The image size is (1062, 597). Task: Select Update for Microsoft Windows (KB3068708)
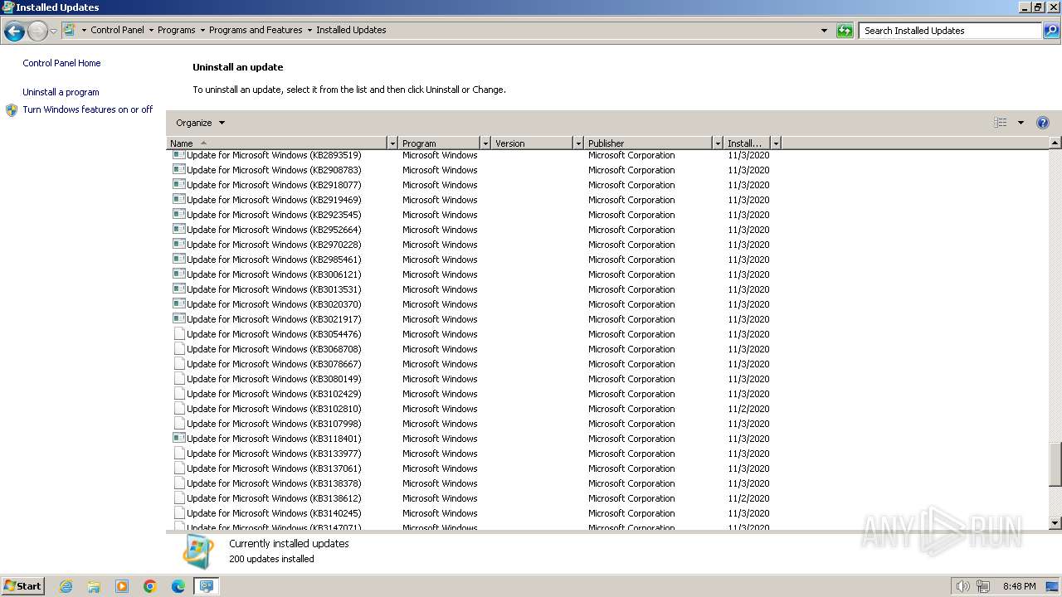click(x=274, y=349)
